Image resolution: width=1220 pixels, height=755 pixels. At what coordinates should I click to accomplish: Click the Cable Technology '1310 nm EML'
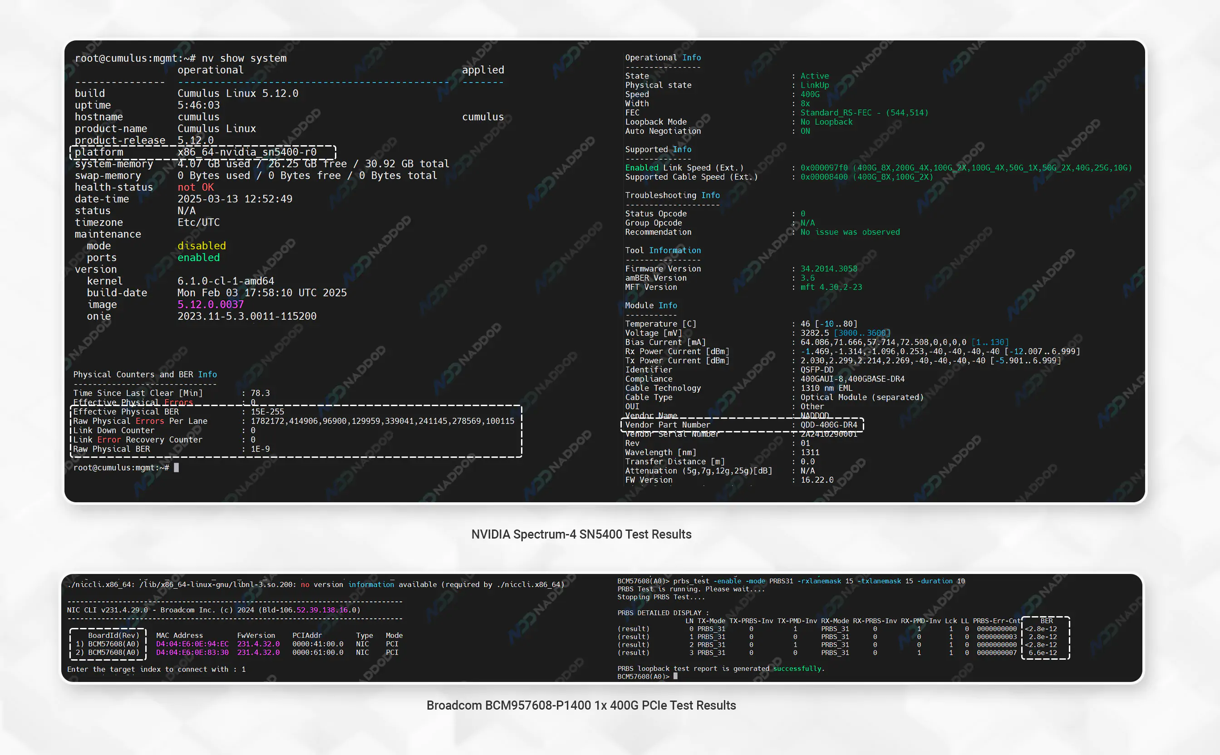(826, 388)
